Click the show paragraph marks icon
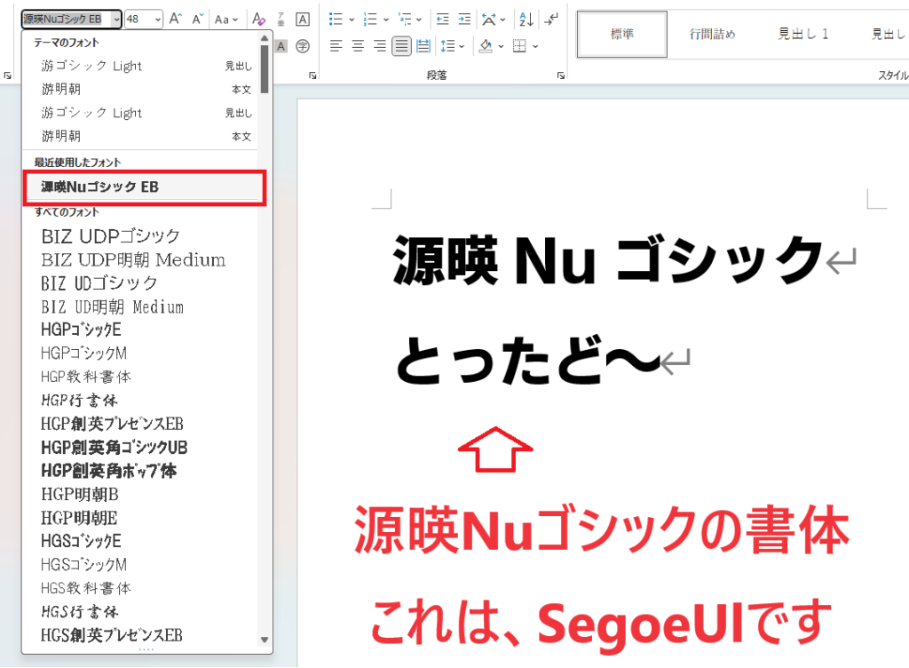Viewport: 909px width, 668px height. [552, 19]
